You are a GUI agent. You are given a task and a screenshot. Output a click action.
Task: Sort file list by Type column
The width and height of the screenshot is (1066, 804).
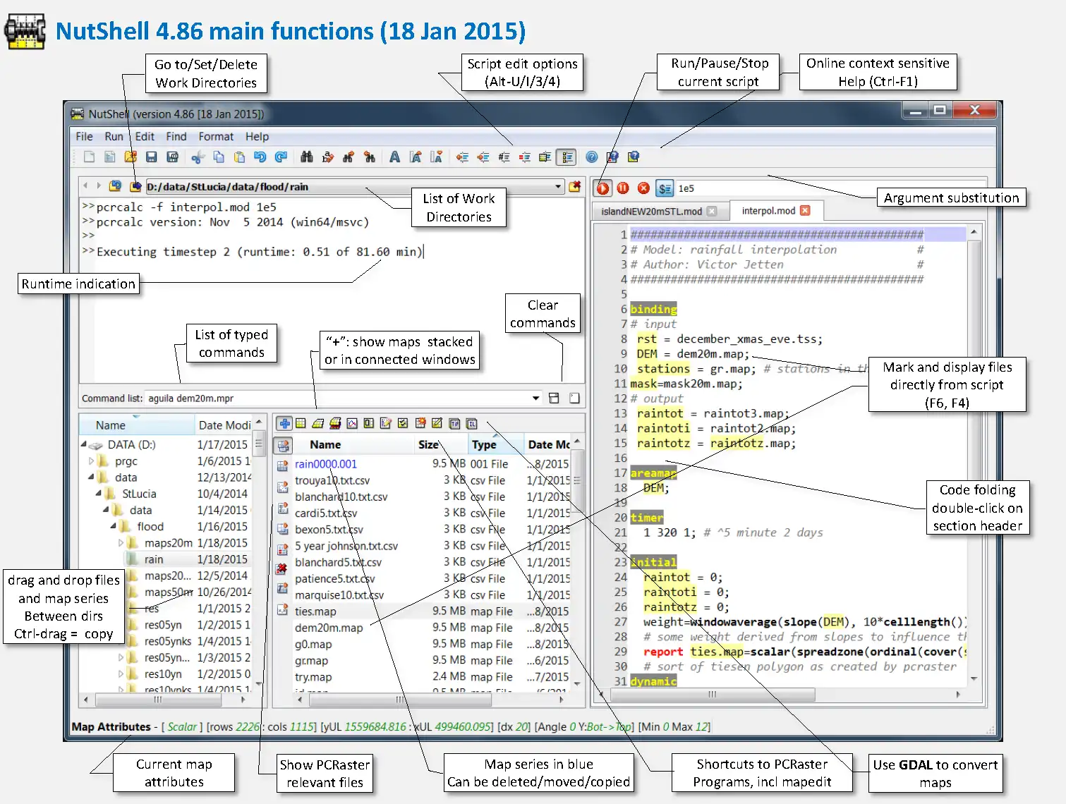coord(496,444)
